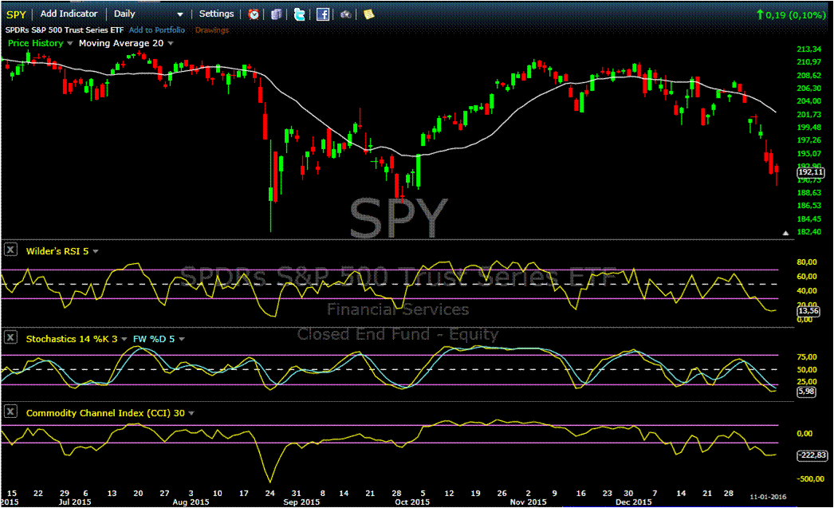Open the Add Indicator menu
Image resolution: width=834 pixels, height=508 pixels.
[x=69, y=14]
